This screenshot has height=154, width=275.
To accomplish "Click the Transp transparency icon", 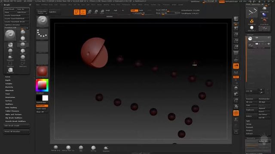I will pos(236,120).
